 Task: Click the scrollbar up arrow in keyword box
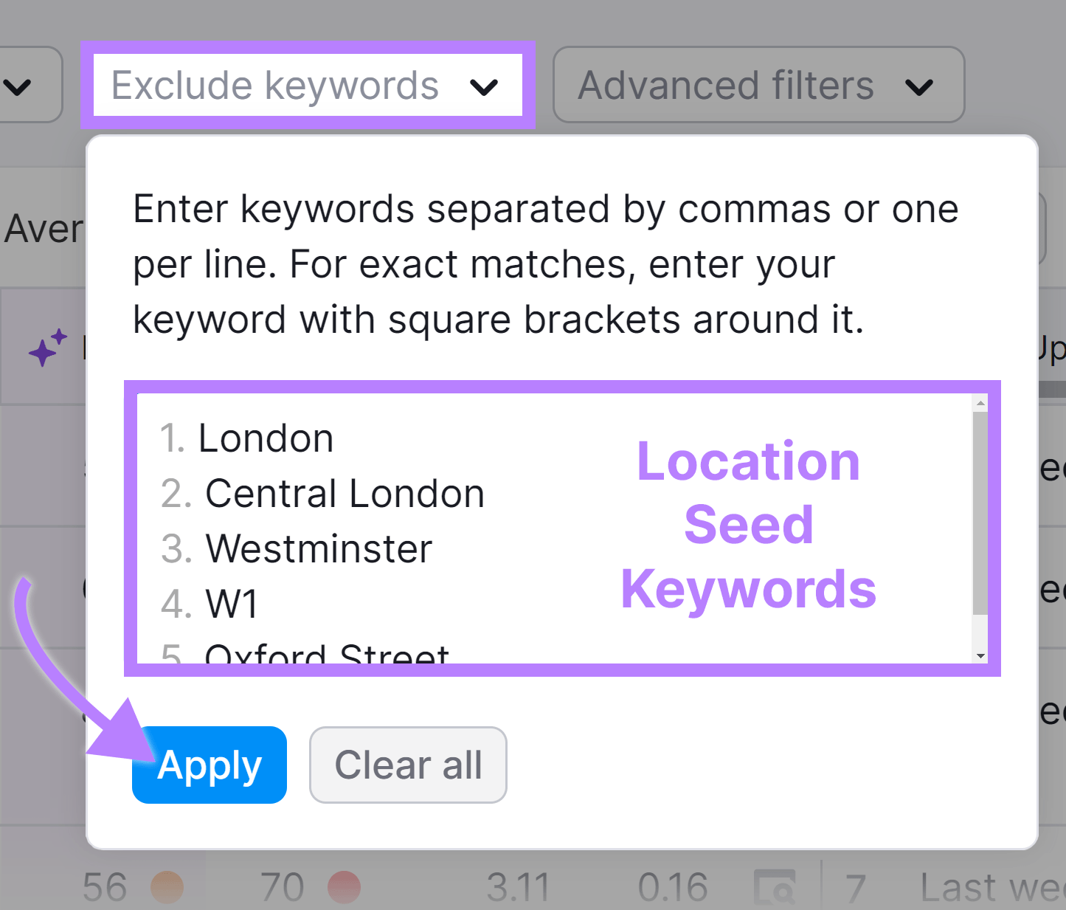979,403
